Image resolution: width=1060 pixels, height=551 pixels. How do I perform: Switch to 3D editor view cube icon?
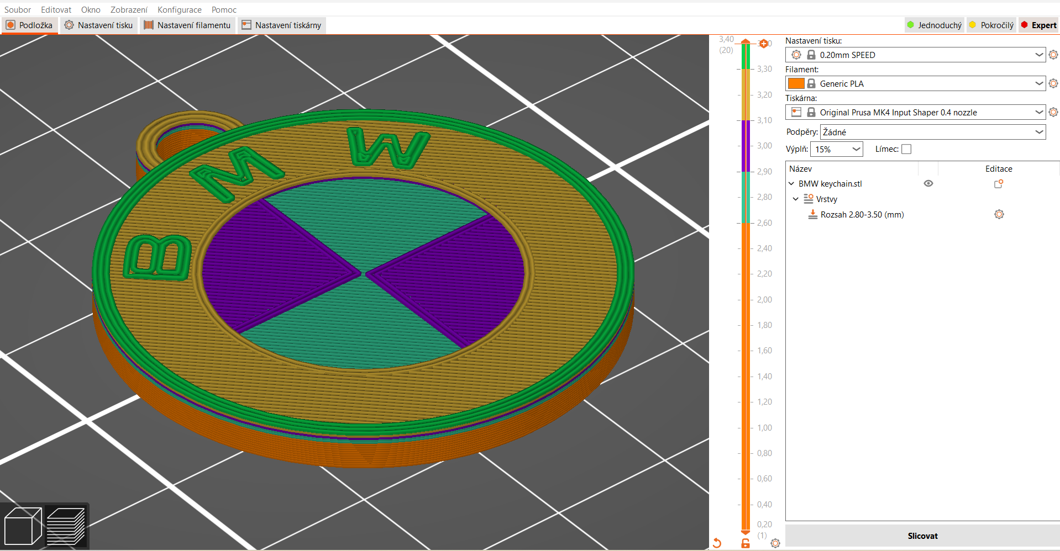[23, 526]
